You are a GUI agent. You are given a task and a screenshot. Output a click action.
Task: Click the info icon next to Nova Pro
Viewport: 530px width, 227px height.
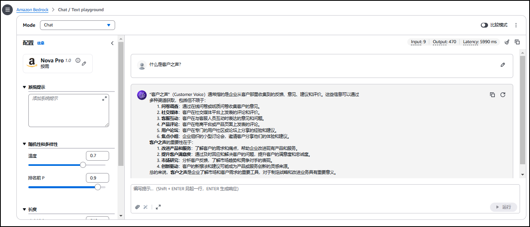point(78,60)
